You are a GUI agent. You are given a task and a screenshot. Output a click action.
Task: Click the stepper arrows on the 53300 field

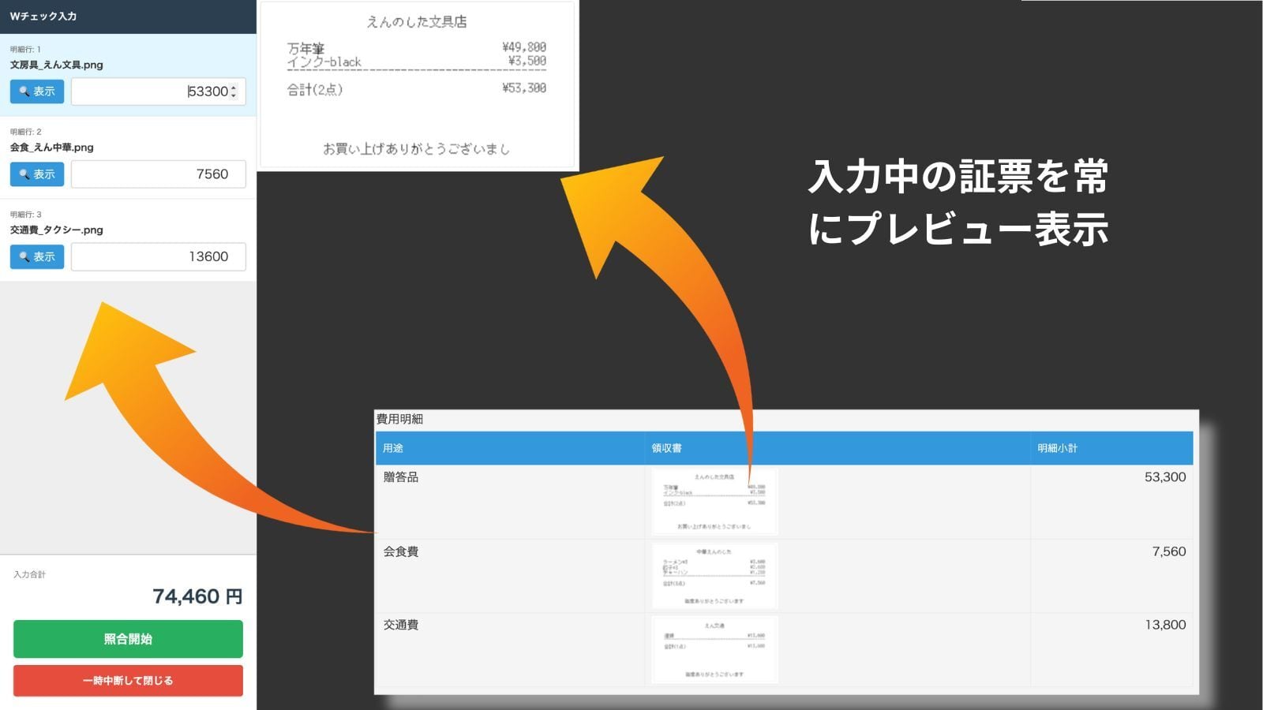tap(234, 92)
